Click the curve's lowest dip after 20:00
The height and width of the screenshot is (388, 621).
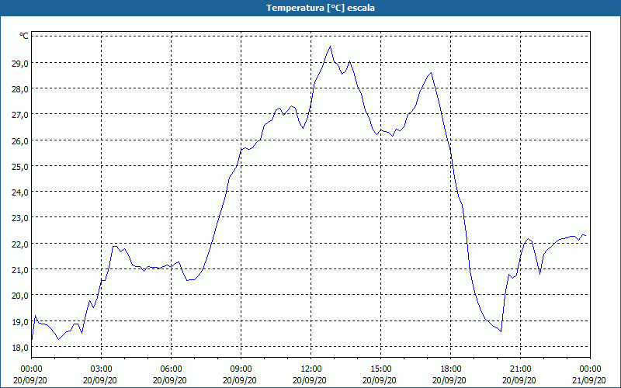pos(501,331)
